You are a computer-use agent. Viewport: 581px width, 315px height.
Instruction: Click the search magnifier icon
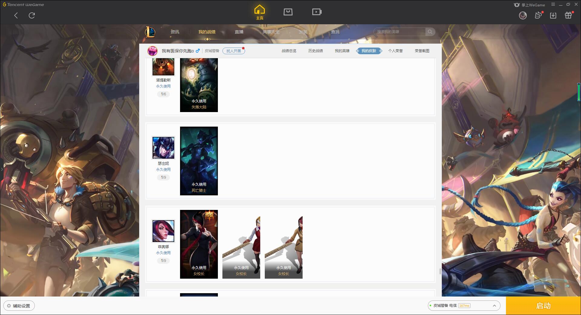tap(430, 31)
